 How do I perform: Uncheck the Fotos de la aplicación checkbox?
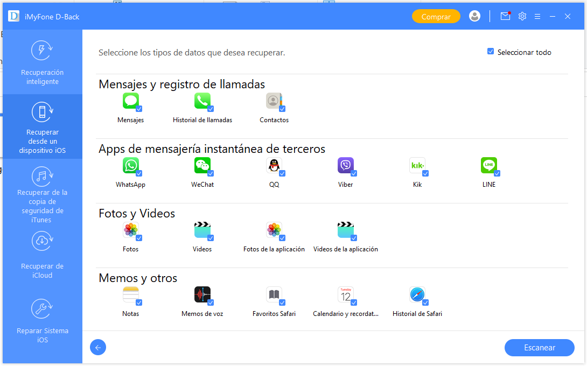[282, 238]
